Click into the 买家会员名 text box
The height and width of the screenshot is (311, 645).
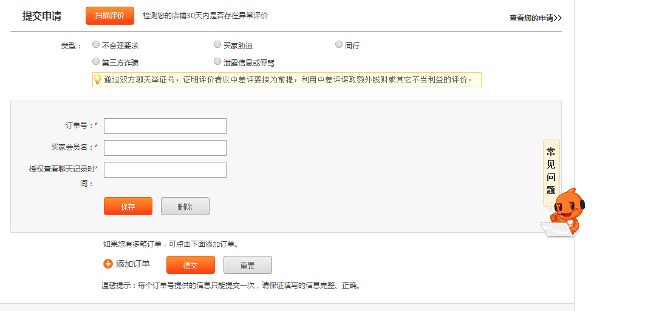165,148
